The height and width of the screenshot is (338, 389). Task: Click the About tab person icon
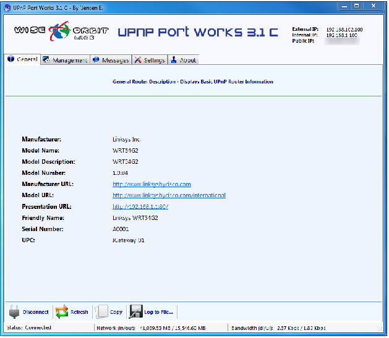tap(174, 60)
